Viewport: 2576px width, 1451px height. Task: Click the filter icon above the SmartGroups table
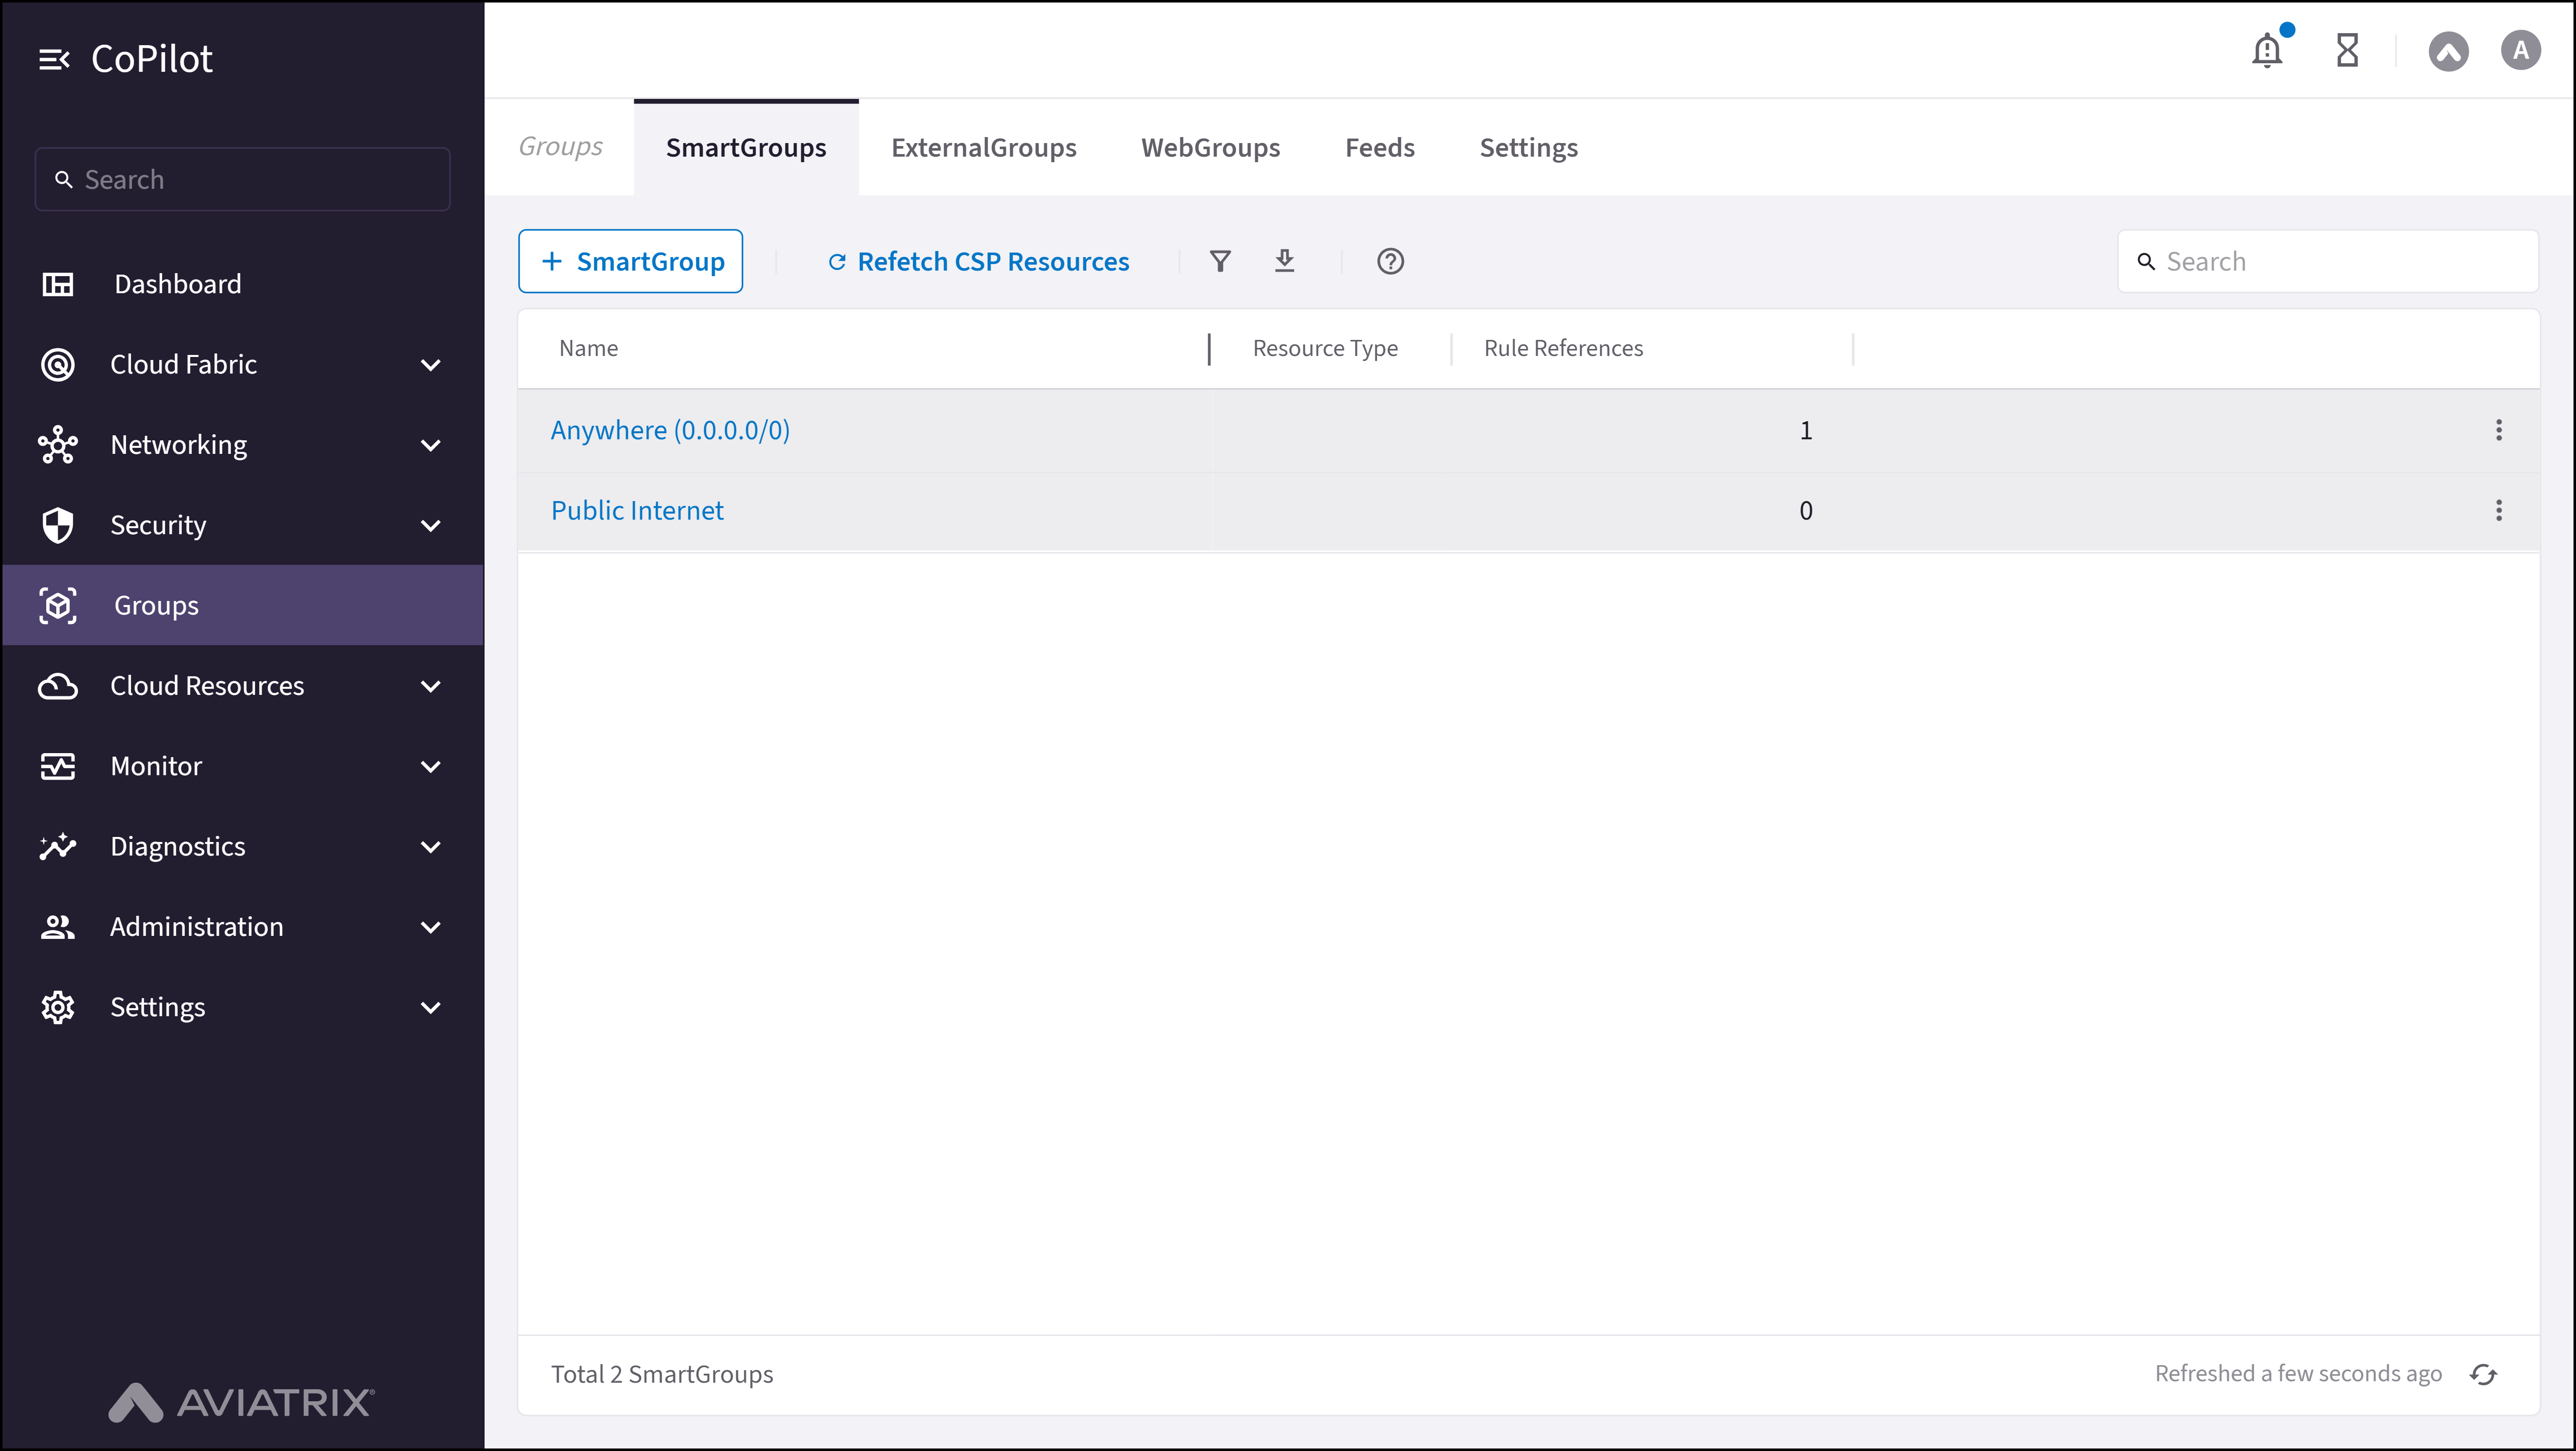pos(1220,261)
